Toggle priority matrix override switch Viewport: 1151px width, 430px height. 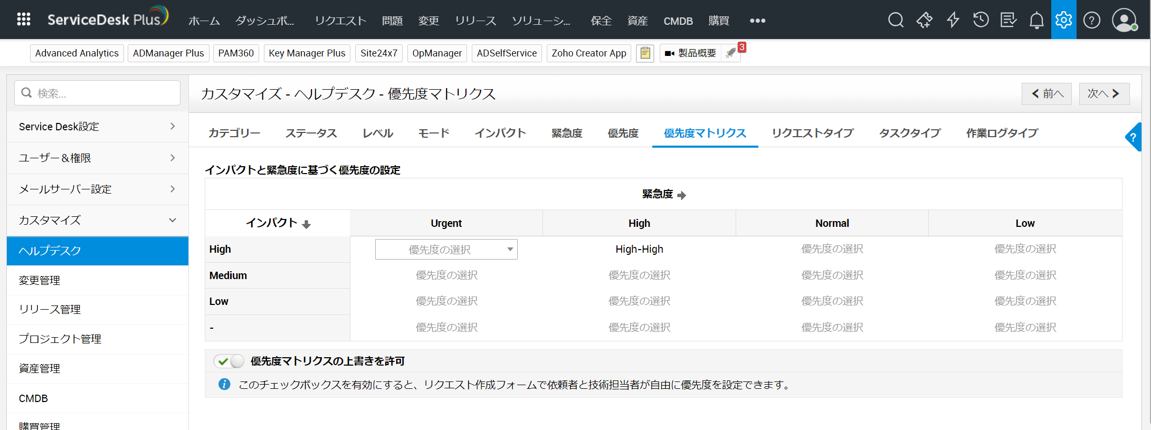click(x=229, y=361)
